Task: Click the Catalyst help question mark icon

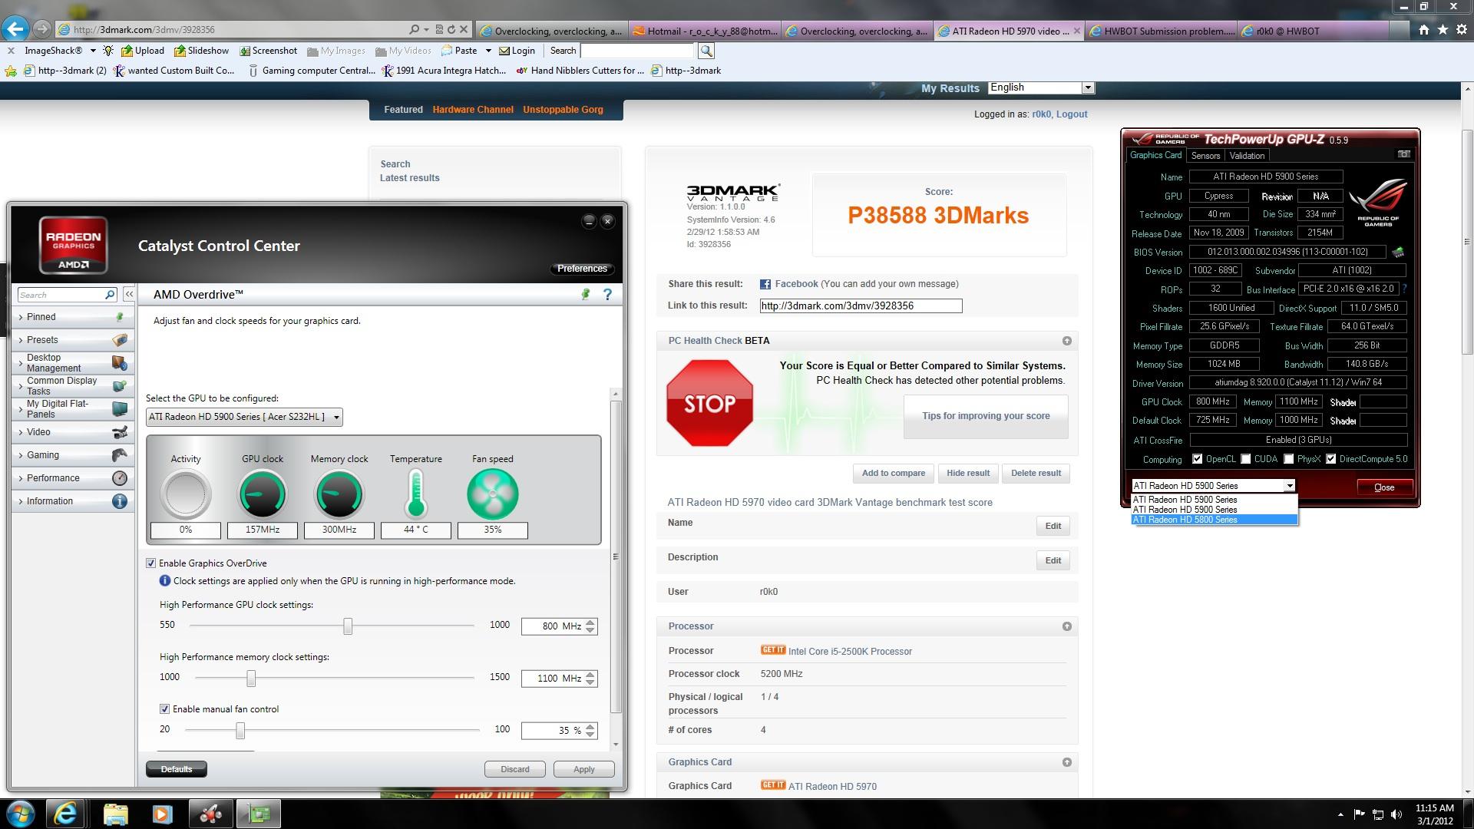Action: pyautogui.click(x=607, y=295)
